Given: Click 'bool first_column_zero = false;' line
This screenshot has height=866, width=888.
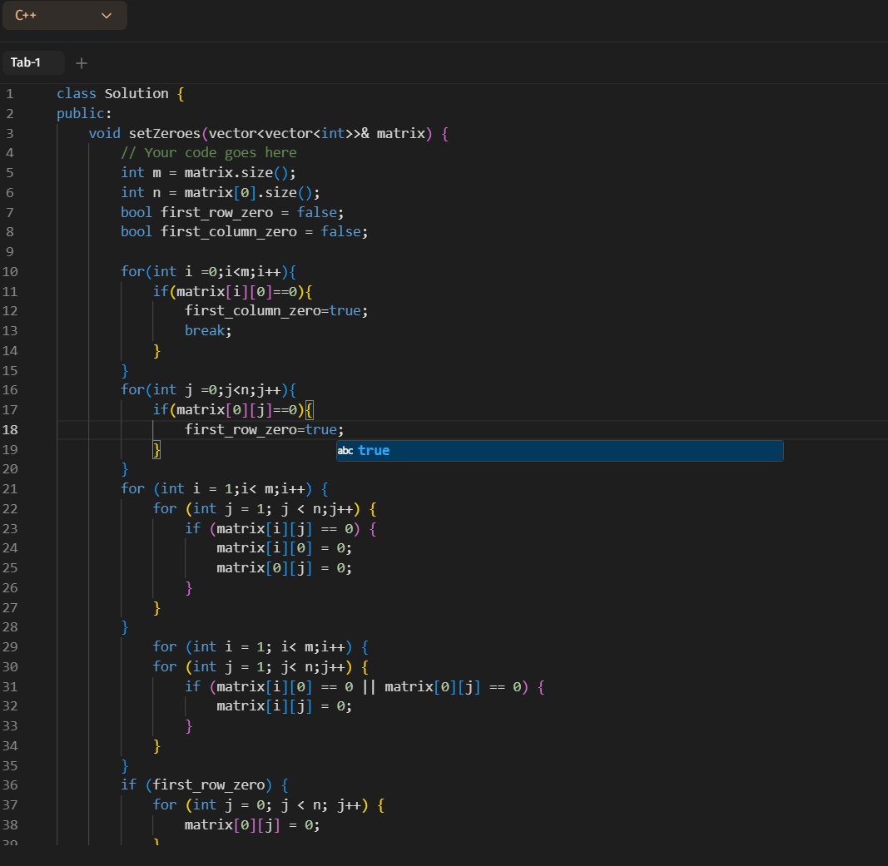Looking at the screenshot, I should [244, 231].
